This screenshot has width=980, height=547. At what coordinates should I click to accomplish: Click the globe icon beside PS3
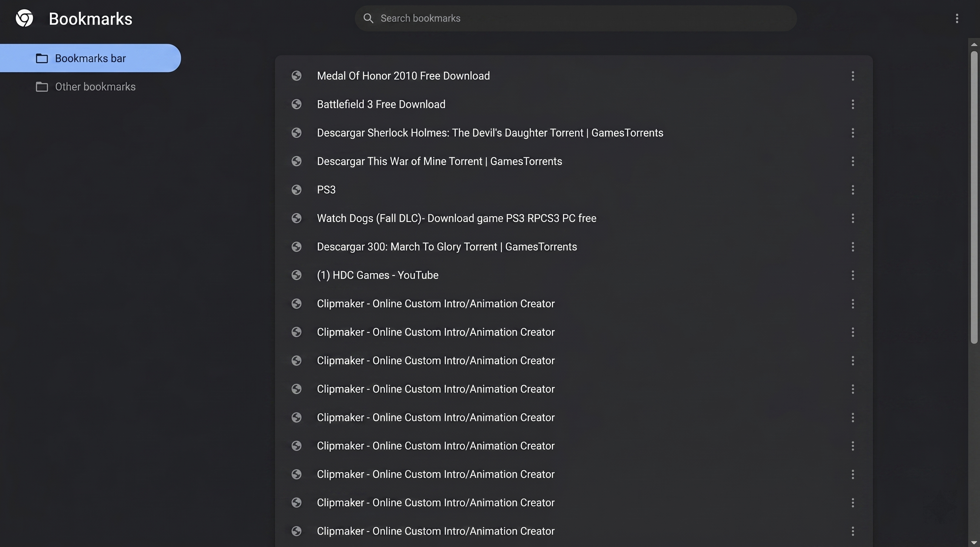296,190
